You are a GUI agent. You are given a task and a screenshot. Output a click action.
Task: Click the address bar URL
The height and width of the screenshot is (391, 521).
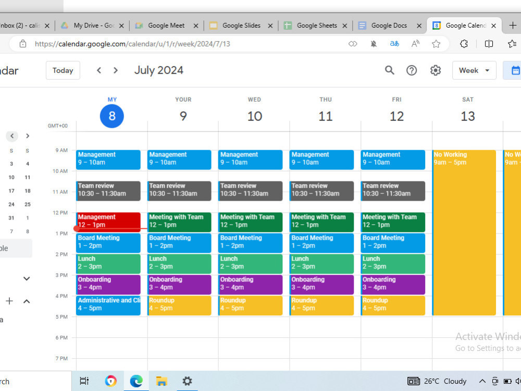tap(132, 44)
